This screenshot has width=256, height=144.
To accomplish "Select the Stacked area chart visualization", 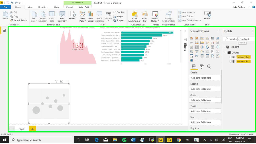I will click(202, 43).
